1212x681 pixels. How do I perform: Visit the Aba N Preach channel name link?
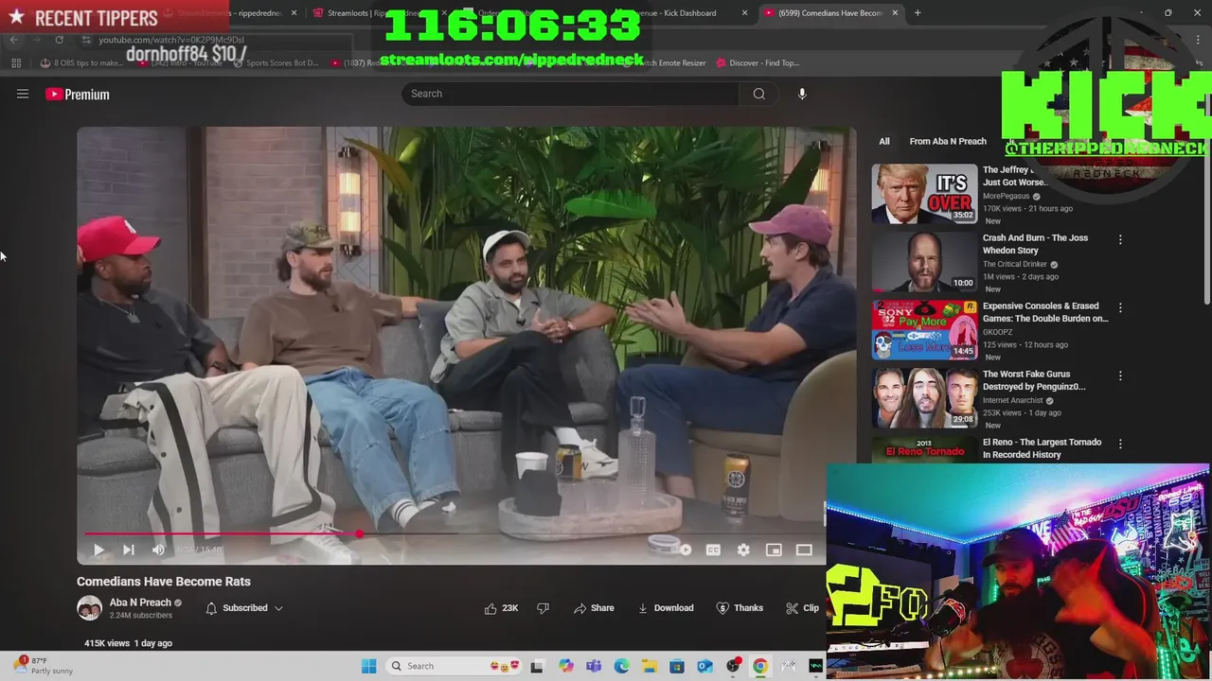click(140, 602)
